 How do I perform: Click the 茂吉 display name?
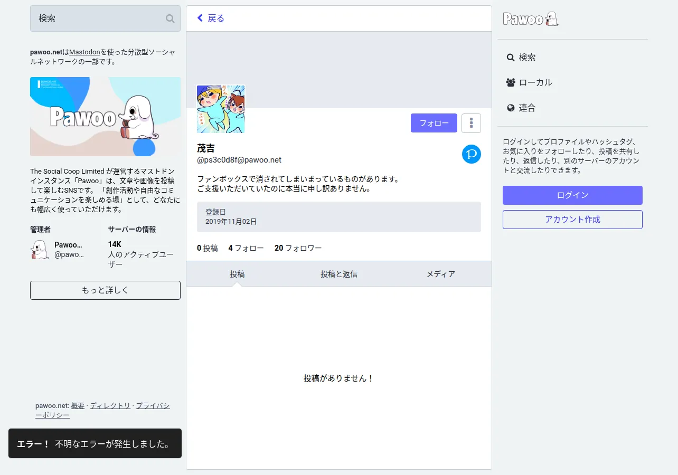click(x=206, y=148)
